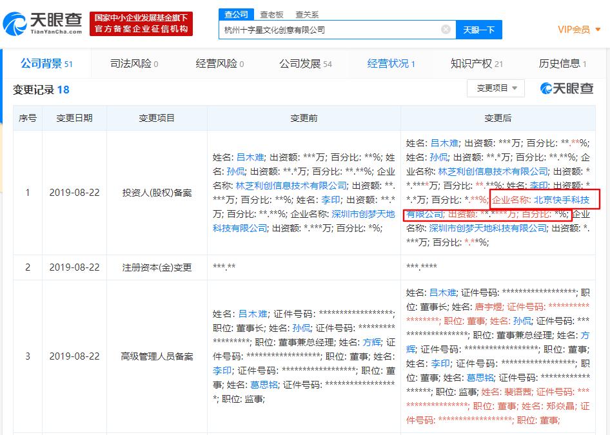Open 林芝利创信息技术有限公司 in row 1 变更前

tap(291, 186)
